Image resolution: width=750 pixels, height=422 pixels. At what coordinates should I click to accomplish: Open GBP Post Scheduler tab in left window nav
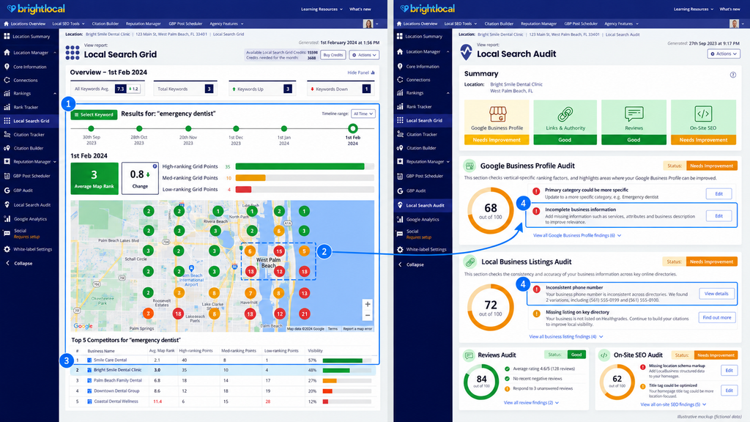point(185,23)
